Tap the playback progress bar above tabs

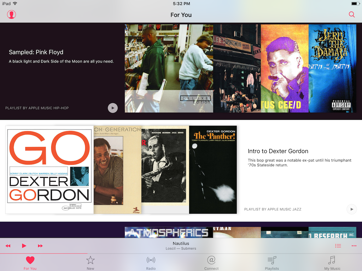pyautogui.click(x=181, y=253)
